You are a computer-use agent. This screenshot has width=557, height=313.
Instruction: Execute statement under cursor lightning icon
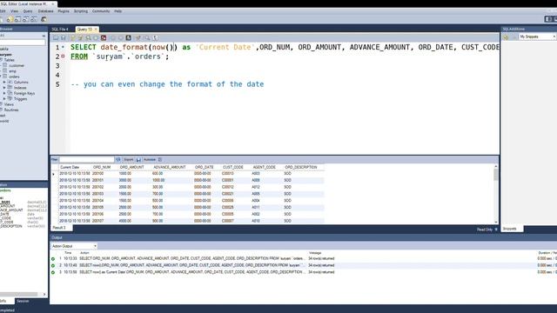point(80,38)
